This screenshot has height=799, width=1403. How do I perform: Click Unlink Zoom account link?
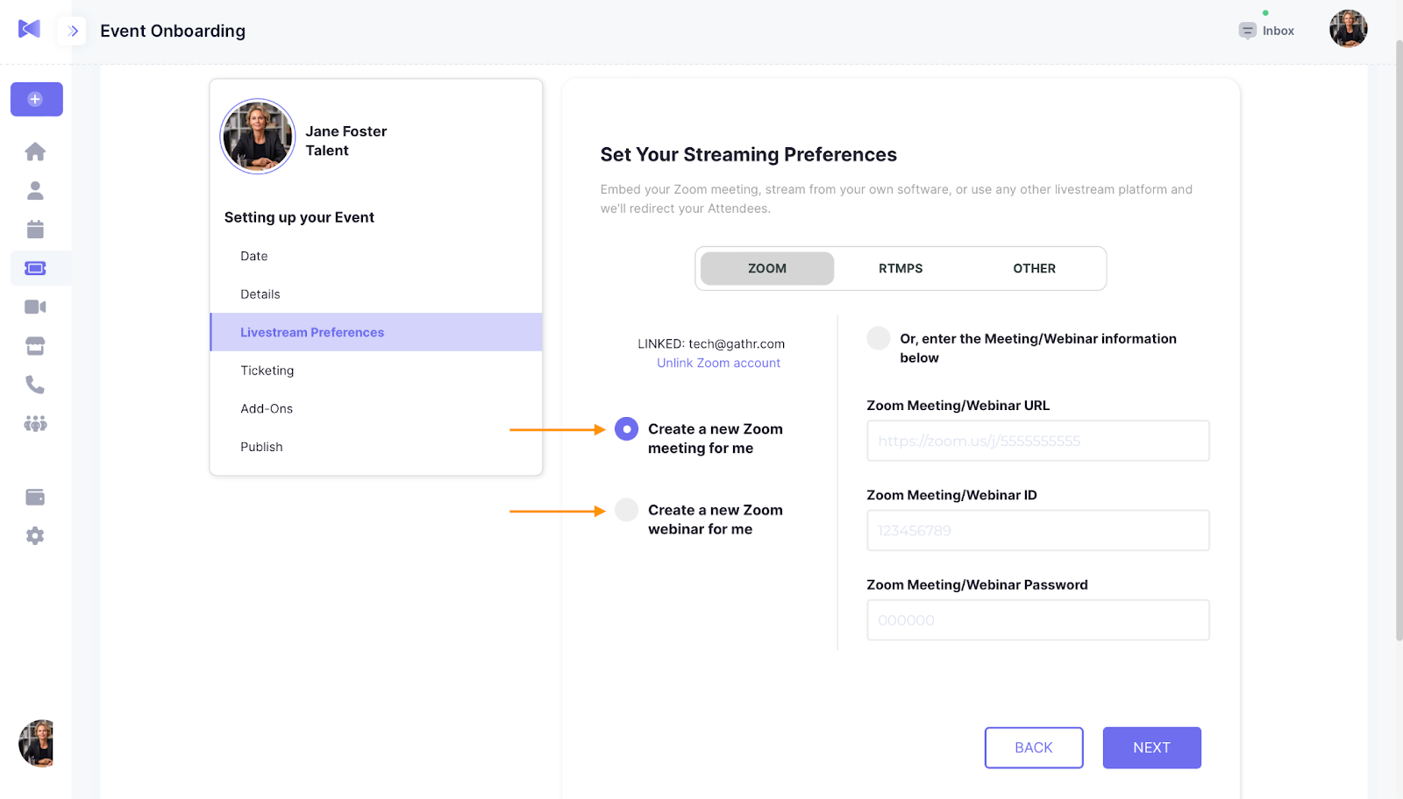tap(718, 363)
